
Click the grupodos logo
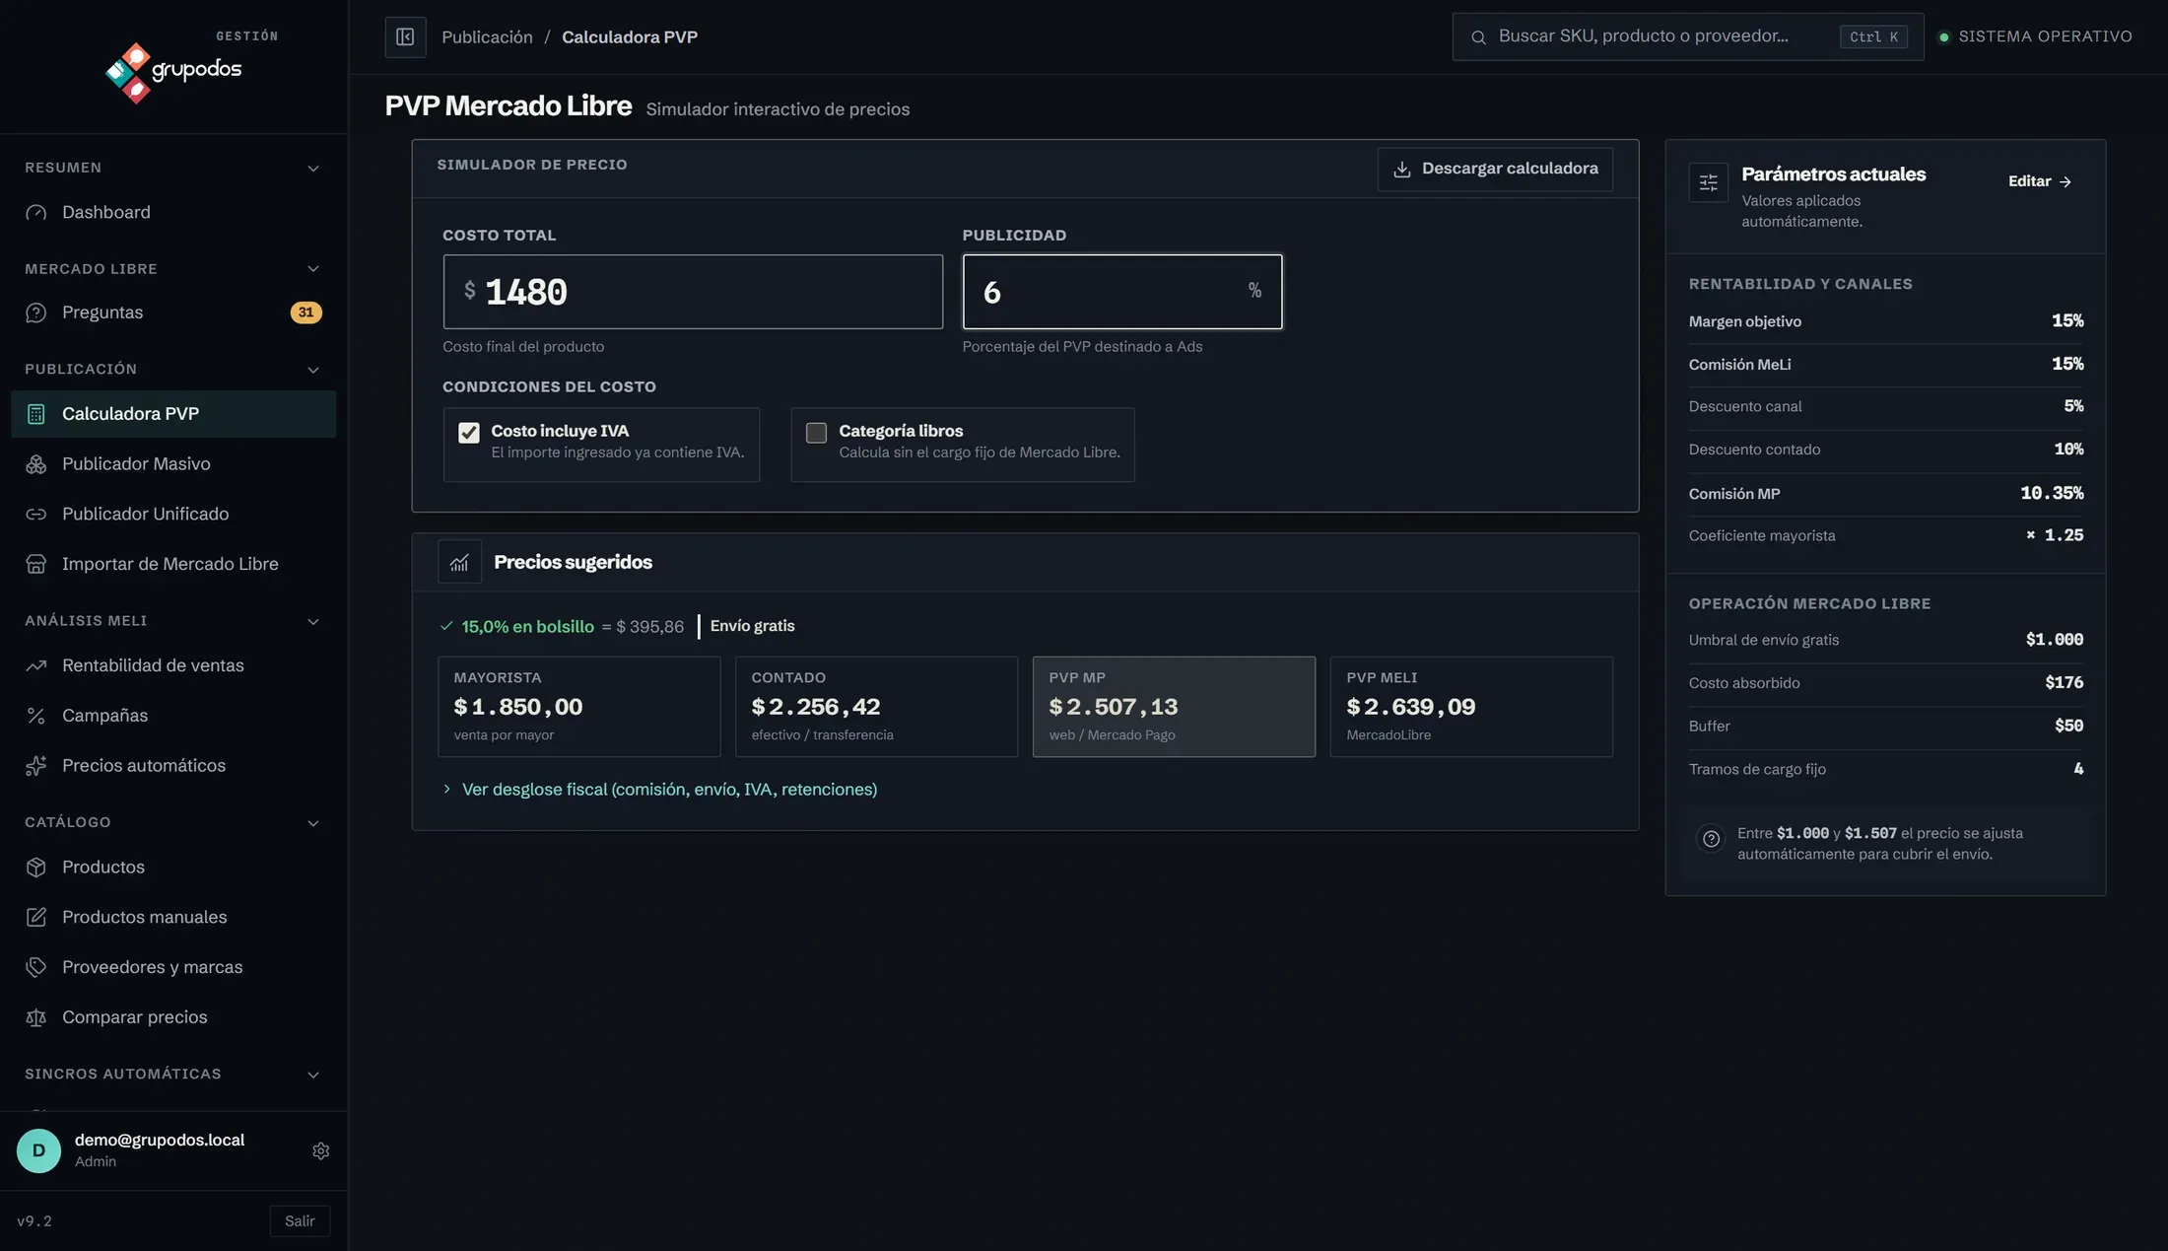point(173,72)
